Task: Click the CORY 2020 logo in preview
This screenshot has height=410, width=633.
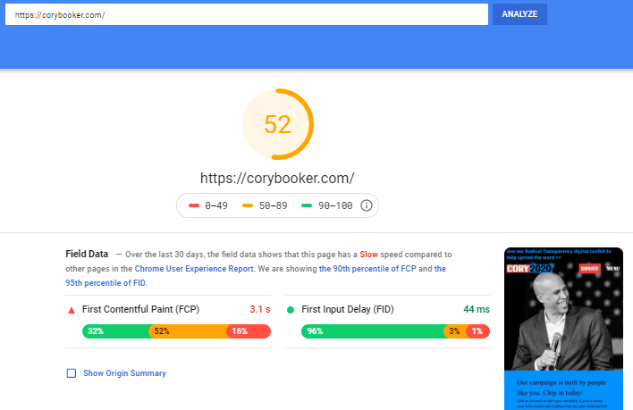Action: click(529, 269)
